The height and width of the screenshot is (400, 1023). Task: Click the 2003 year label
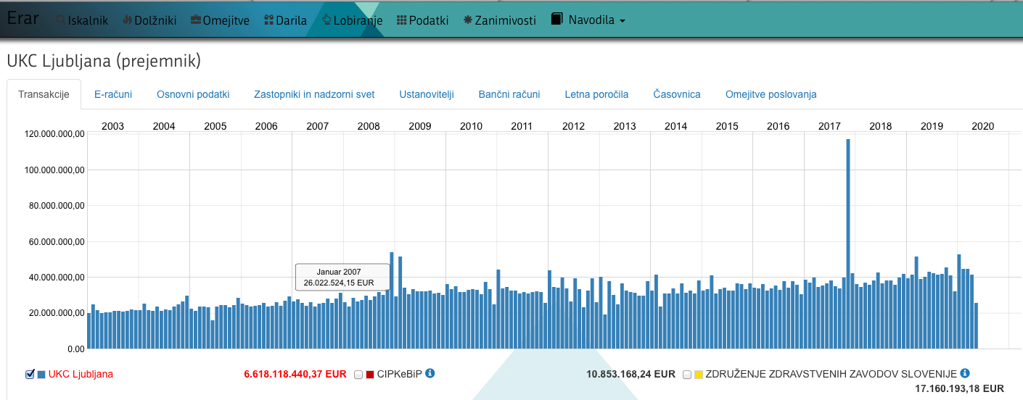[x=112, y=126]
